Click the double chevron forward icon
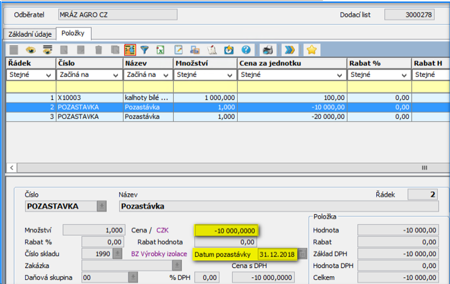 tap(289, 50)
